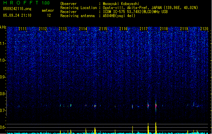Click time marker 2119

184,28
